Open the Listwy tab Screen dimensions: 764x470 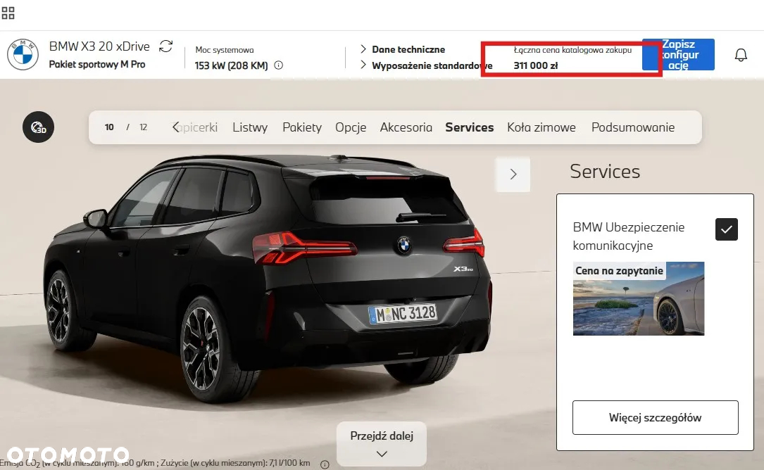point(250,127)
